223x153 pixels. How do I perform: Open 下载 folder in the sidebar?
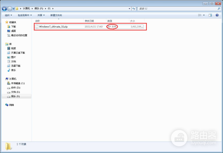click(12, 27)
